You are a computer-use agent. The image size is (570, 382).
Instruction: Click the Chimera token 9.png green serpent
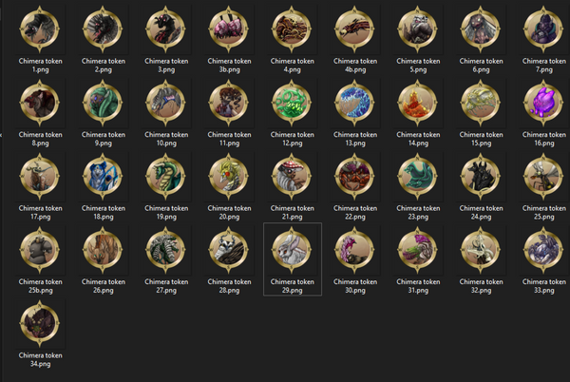[103, 104]
